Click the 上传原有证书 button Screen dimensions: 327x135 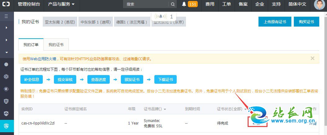pyautogui.click(x=275, y=22)
